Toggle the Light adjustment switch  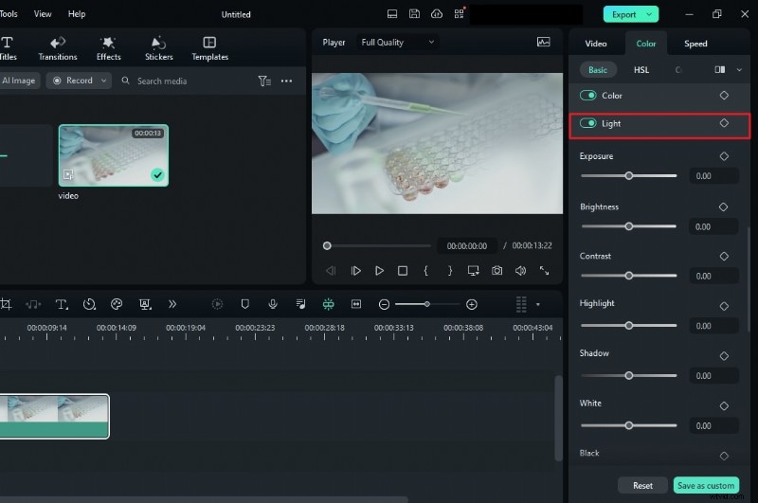tap(588, 123)
